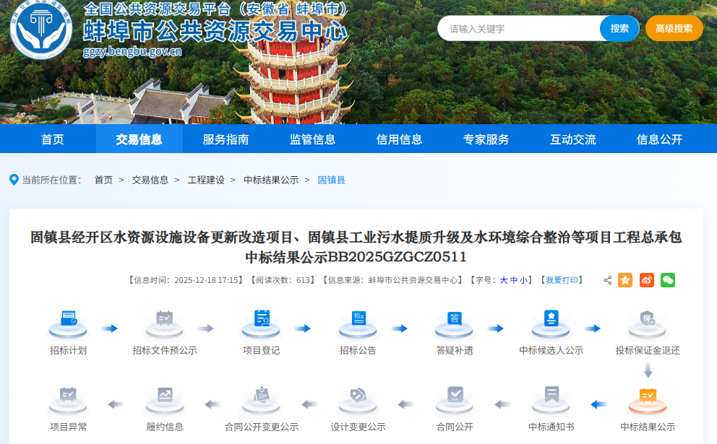This screenshot has width=717, height=444.
Task: Select the 答疑补遗 step icon
Action: [x=454, y=323]
